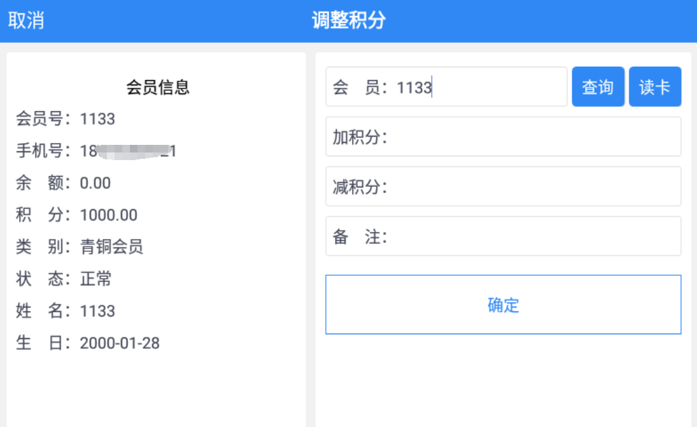This screenshot has width=697, height=427.
Task: Click 1133 text inside member input
Action: (x=414, y=88)
